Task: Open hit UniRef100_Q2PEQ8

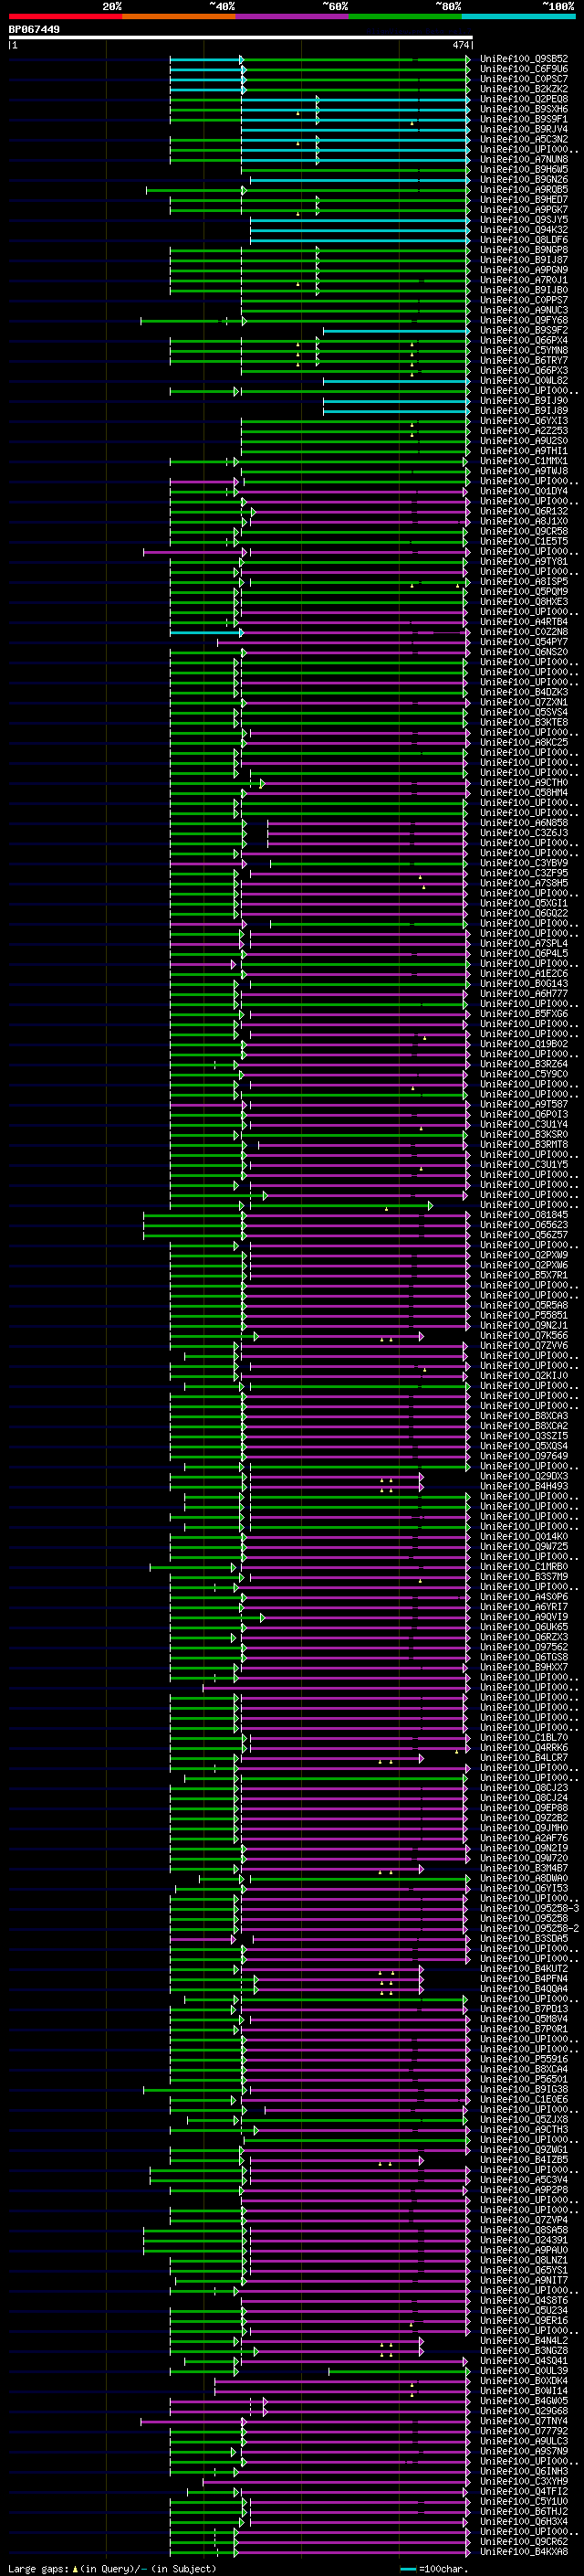Action: [524, 99]
